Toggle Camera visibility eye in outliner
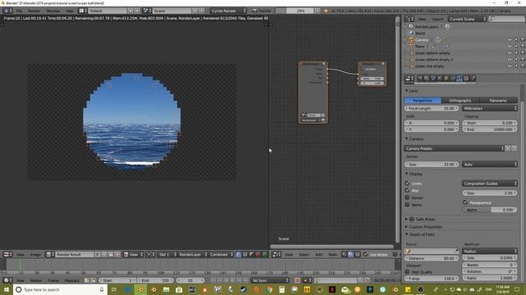This screenshot has width=526, height=295. pyautogui.click(x=510, y=40)
